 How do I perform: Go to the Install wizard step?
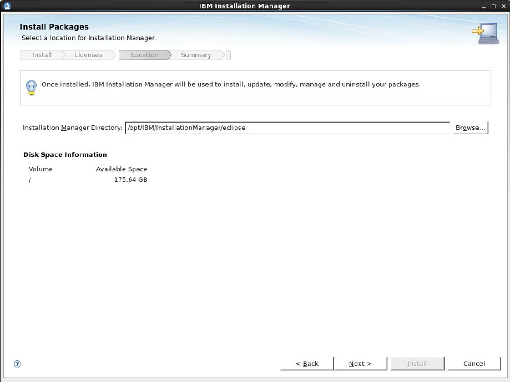click(x=42, y=55)
